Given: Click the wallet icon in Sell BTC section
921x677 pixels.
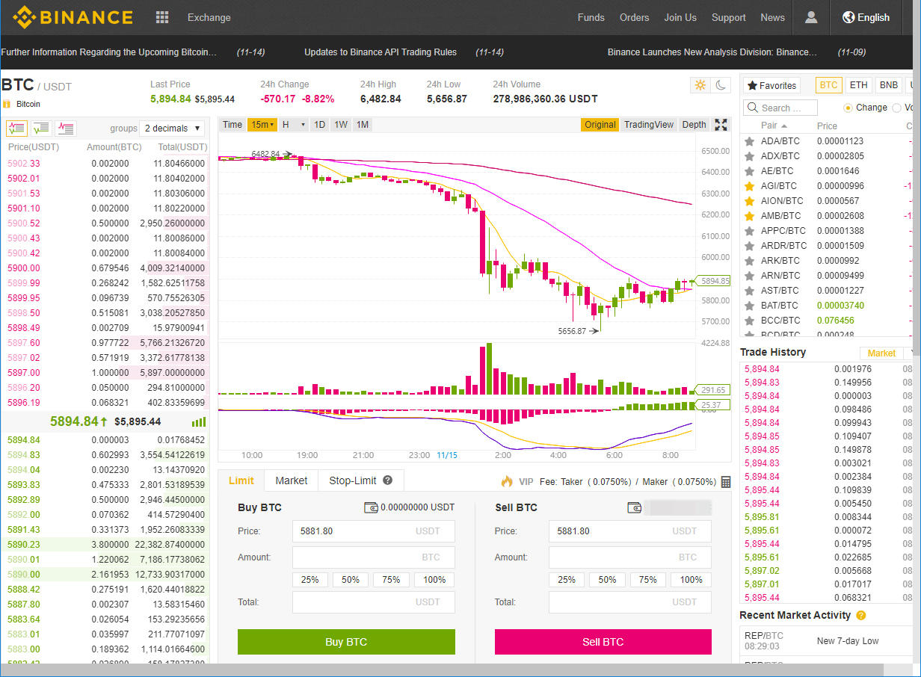Looking at the screenshot, I should (x=635, y=508).
